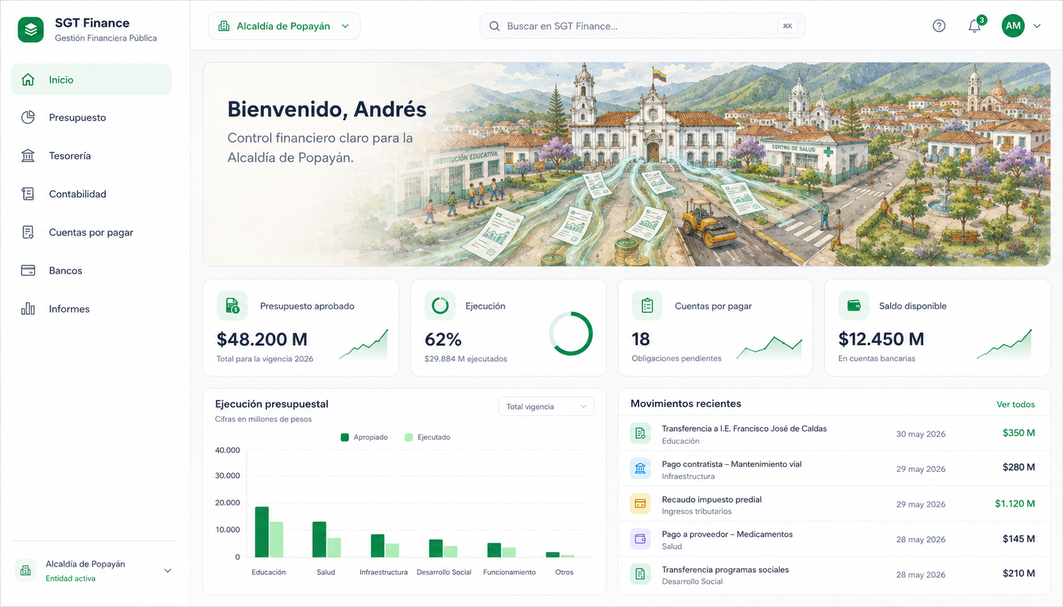The height and width of the screenshot is (607, 1063).
Task: Open the Tesorería menu item
Action: (x=92, y=156)
